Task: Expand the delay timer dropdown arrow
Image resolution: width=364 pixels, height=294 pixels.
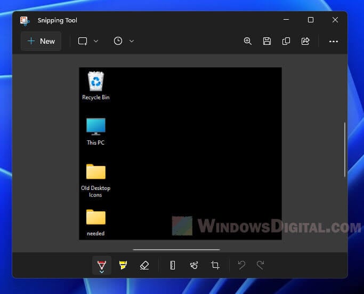Action: (132, 41)
